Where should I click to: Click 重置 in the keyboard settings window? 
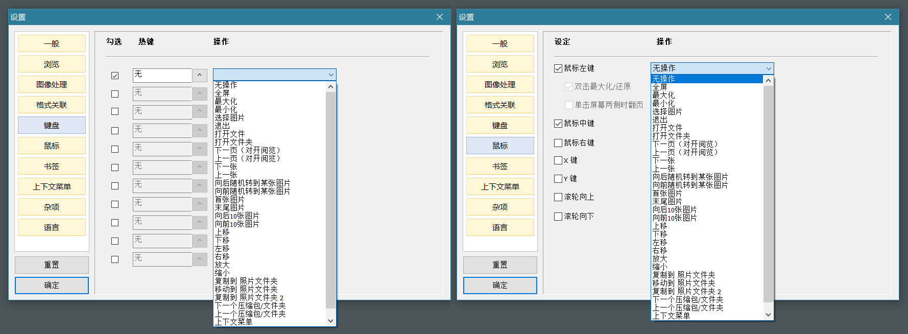(52, 265)
